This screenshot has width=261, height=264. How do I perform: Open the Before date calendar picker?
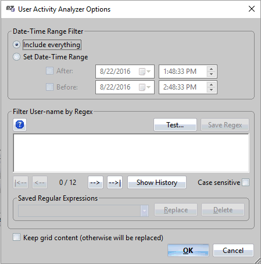point(145,87)
